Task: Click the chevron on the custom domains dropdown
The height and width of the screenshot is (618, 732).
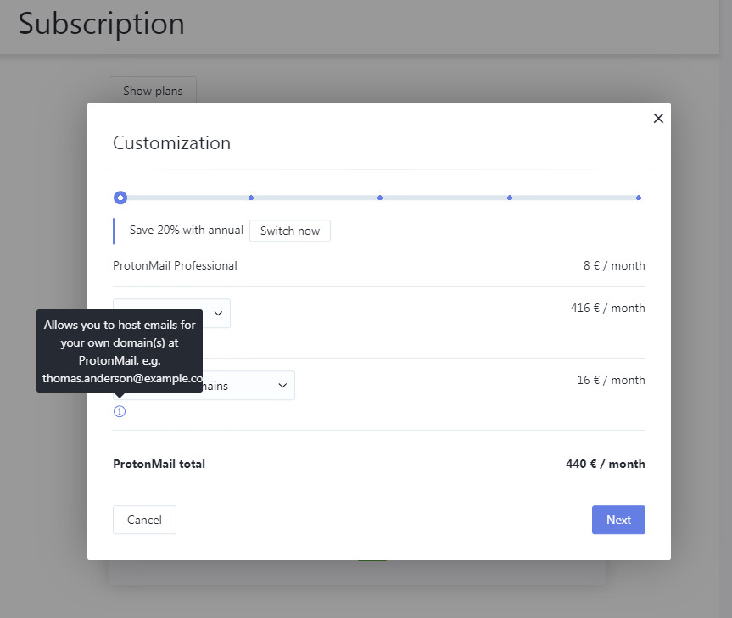Action: coord(282,385)
